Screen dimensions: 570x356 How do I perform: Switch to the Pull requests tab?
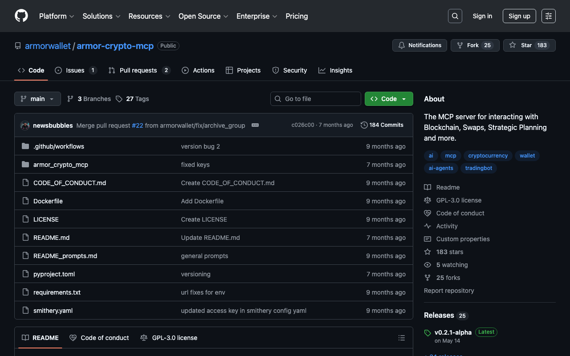click(x=138, y=70)
